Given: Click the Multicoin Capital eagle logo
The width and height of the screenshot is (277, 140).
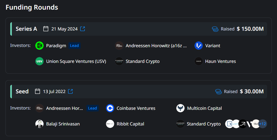Looking at the screenshot, I should (x=180, y=108).
